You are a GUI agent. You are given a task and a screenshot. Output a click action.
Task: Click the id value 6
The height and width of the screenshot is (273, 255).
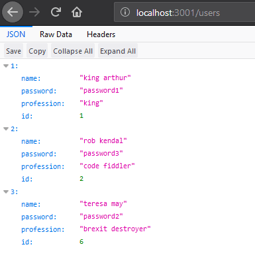(81, 241)
